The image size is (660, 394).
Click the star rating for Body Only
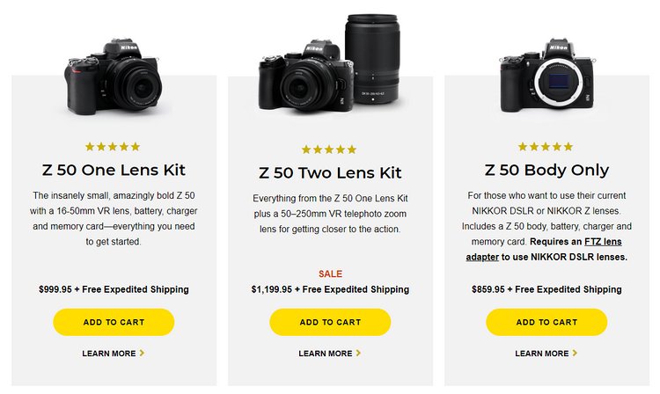click(x=546, y=147)
